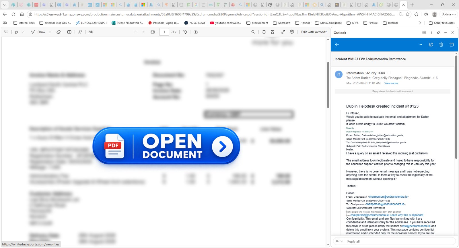Print the PDF document

pos(264,32)
